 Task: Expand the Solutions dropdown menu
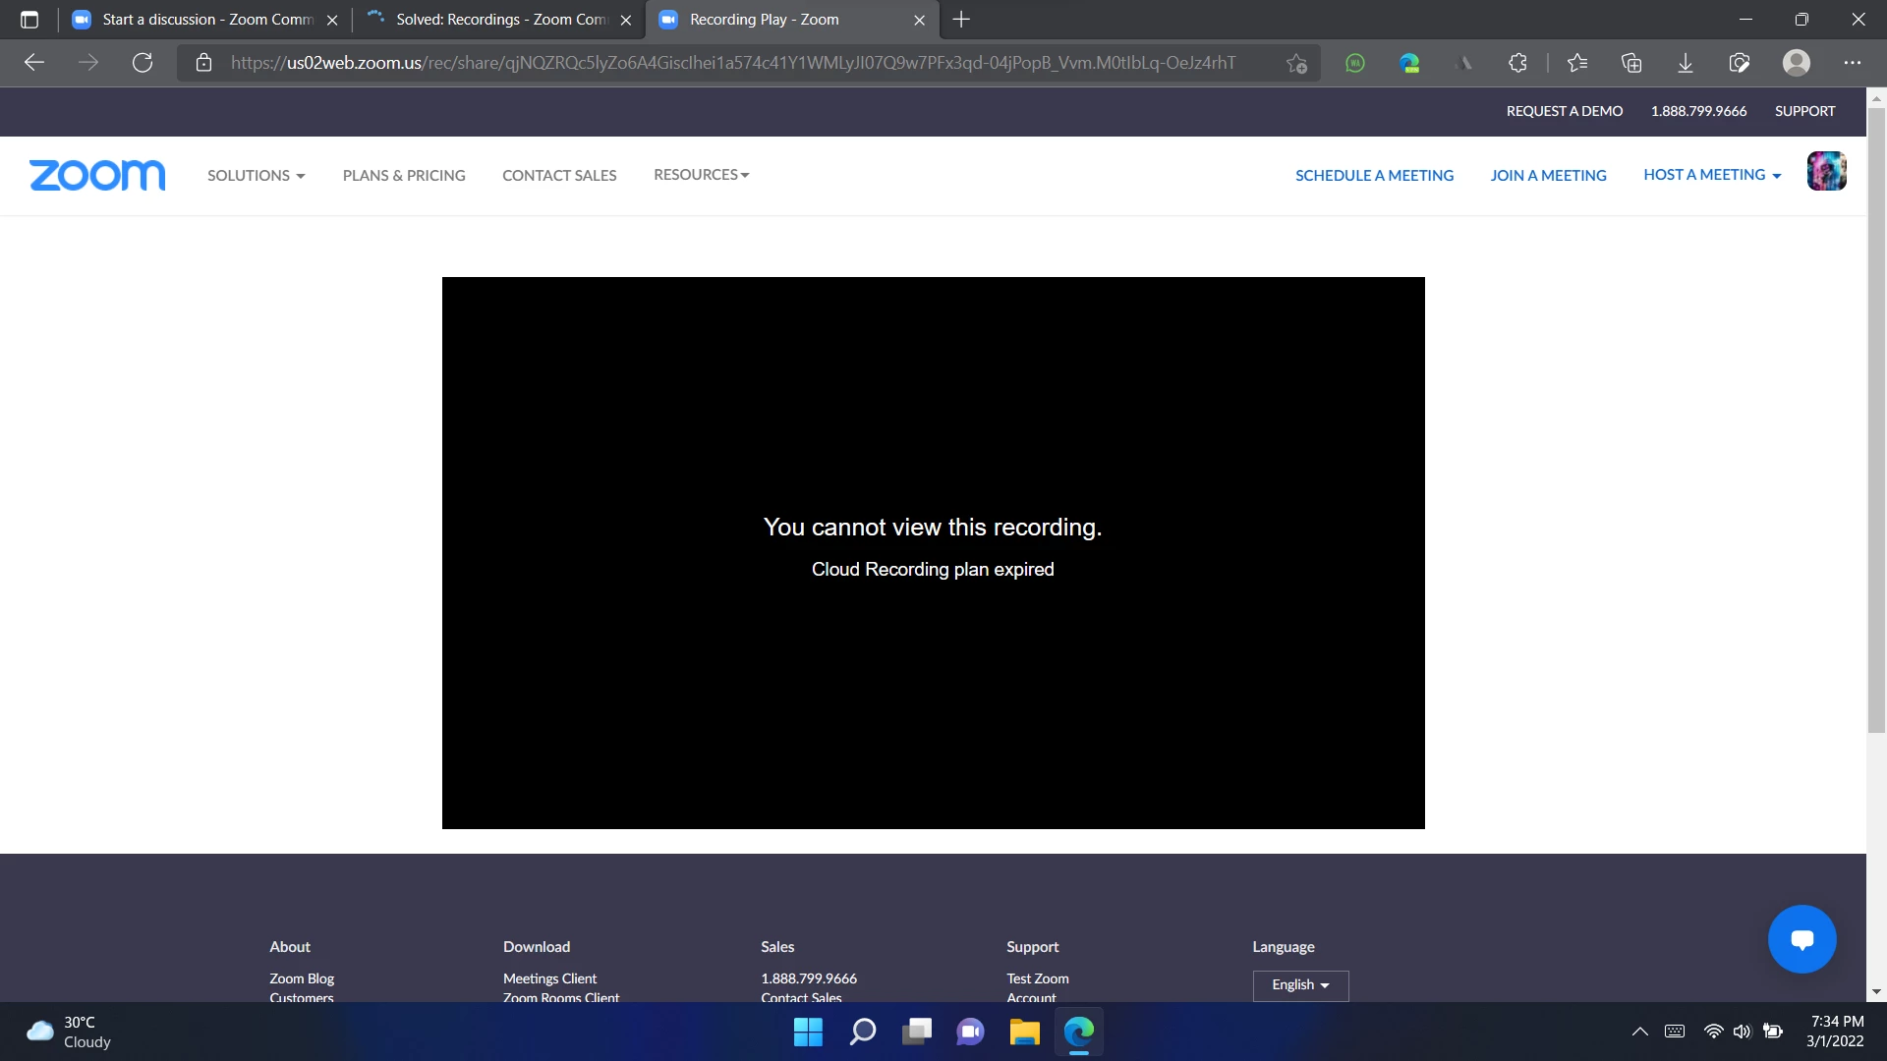256,175
